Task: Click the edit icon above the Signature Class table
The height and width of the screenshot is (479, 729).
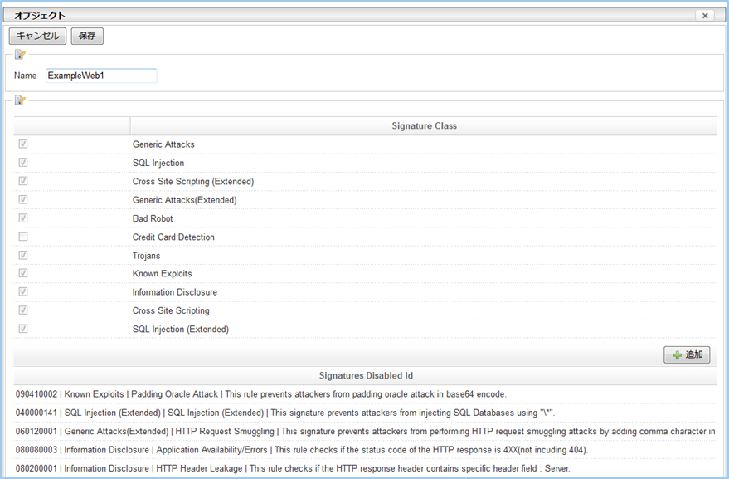Action: pos(20,100)
